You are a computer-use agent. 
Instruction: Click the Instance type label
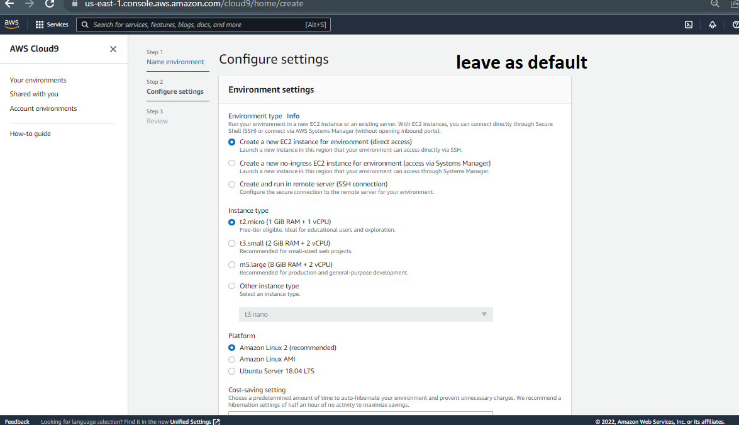(248, 210)
